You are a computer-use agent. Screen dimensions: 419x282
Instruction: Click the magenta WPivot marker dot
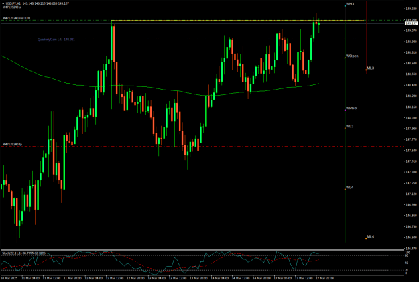[x=345, y=110]
